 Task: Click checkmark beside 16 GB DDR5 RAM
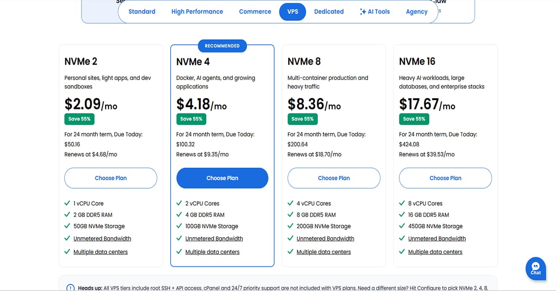(x=402, y=215)
